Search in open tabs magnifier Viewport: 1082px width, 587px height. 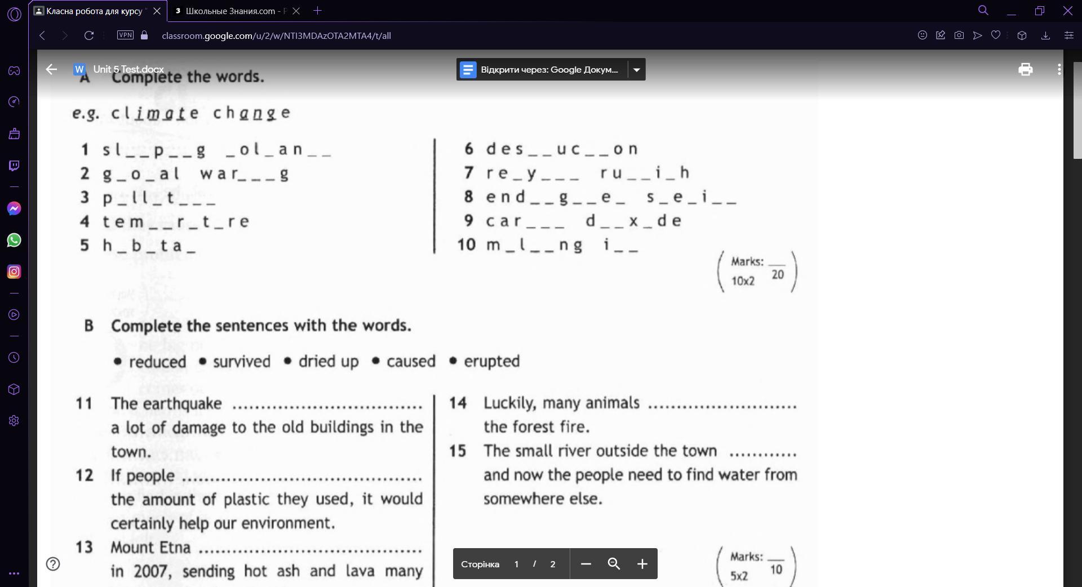tap(983, 10)
